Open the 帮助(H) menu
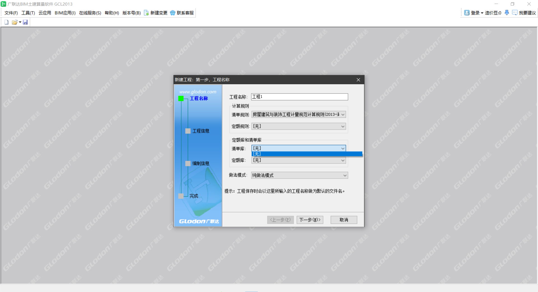 [112, 13]
